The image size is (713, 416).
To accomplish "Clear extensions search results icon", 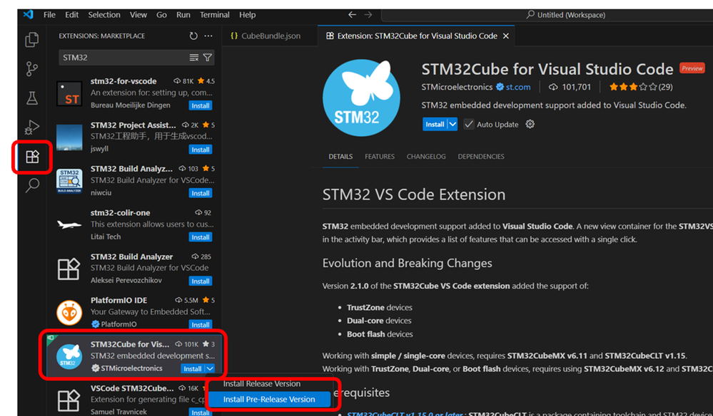I will click(x=193, y=58).
